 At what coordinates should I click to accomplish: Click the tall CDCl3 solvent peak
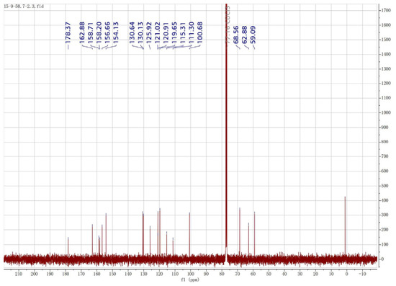[x=226, y=126]
